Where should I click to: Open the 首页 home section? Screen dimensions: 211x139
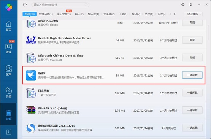[x=9, y=26]
